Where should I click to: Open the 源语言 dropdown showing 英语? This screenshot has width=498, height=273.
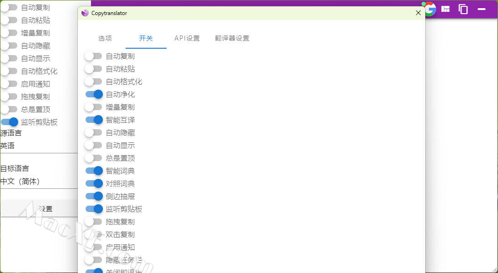(x=39, y=146)
